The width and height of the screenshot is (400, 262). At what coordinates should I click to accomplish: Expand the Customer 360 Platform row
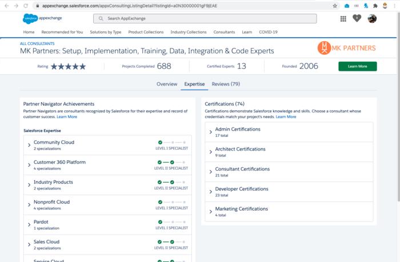point(29,165)
